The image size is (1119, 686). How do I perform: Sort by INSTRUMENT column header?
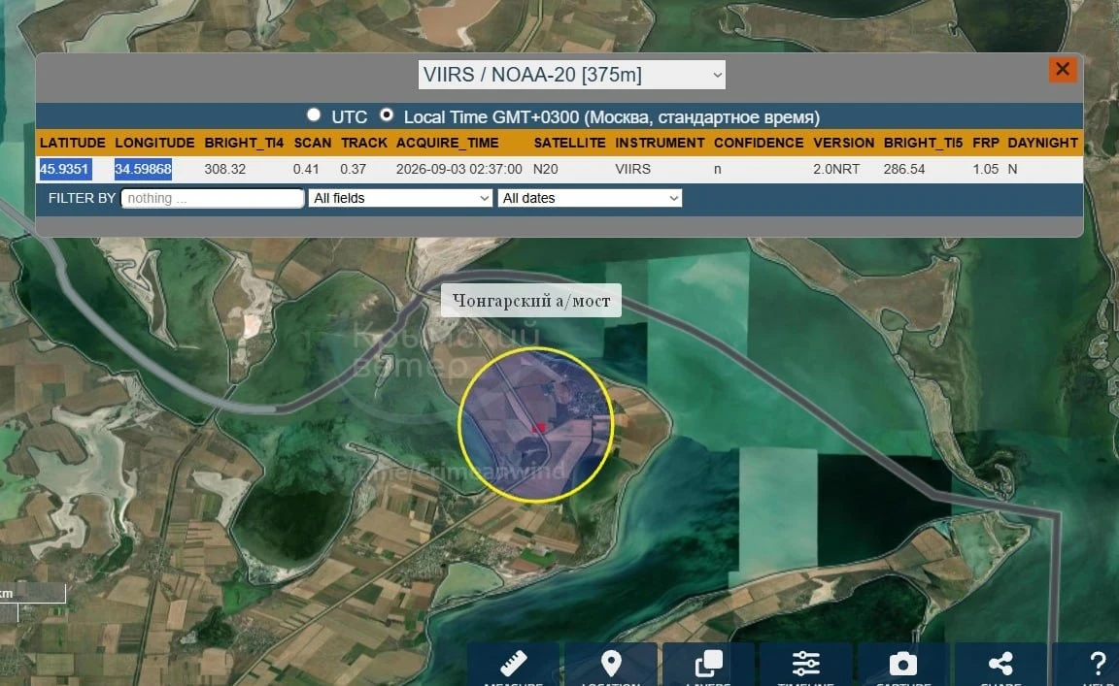click(x=661, y=143)
